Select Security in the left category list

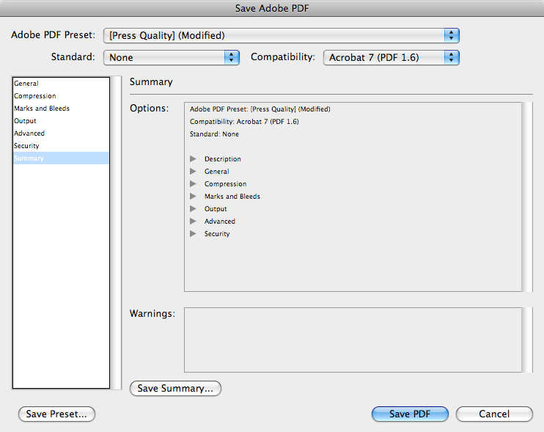click(x=61, y=146)
